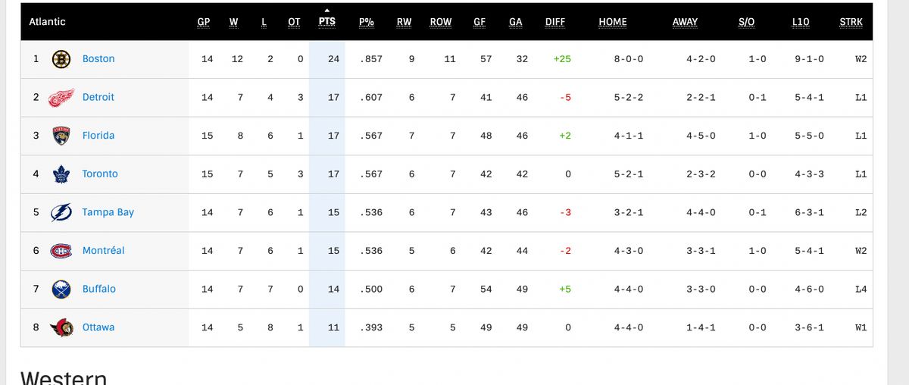Sort by the HOME record header
Viewport: 909px width, 385px height.
click(x=613, y=22)
